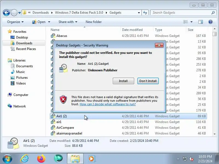Sort by the Name column header
This screenshot has height=164, width=219.
[85, 30]
